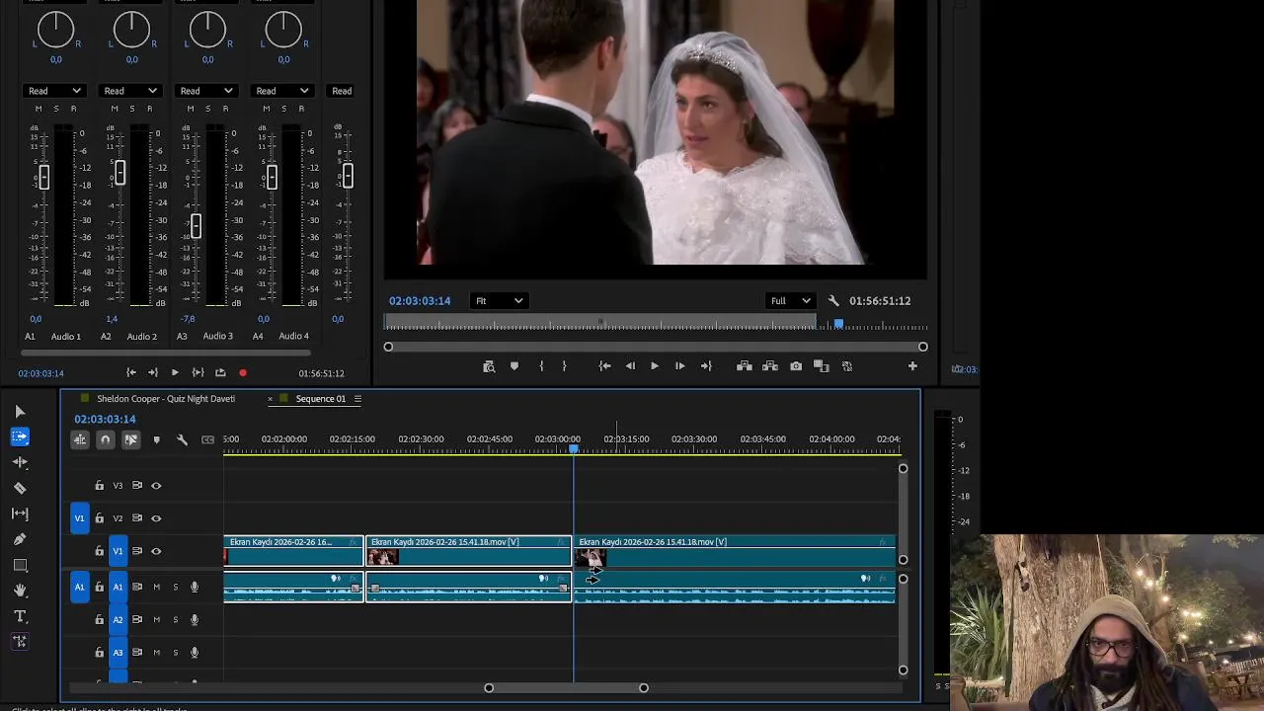1264x711 pixels.
Task: Open the Button Editor plus icon
Action: pyautogui.click(x=912, y=366)
